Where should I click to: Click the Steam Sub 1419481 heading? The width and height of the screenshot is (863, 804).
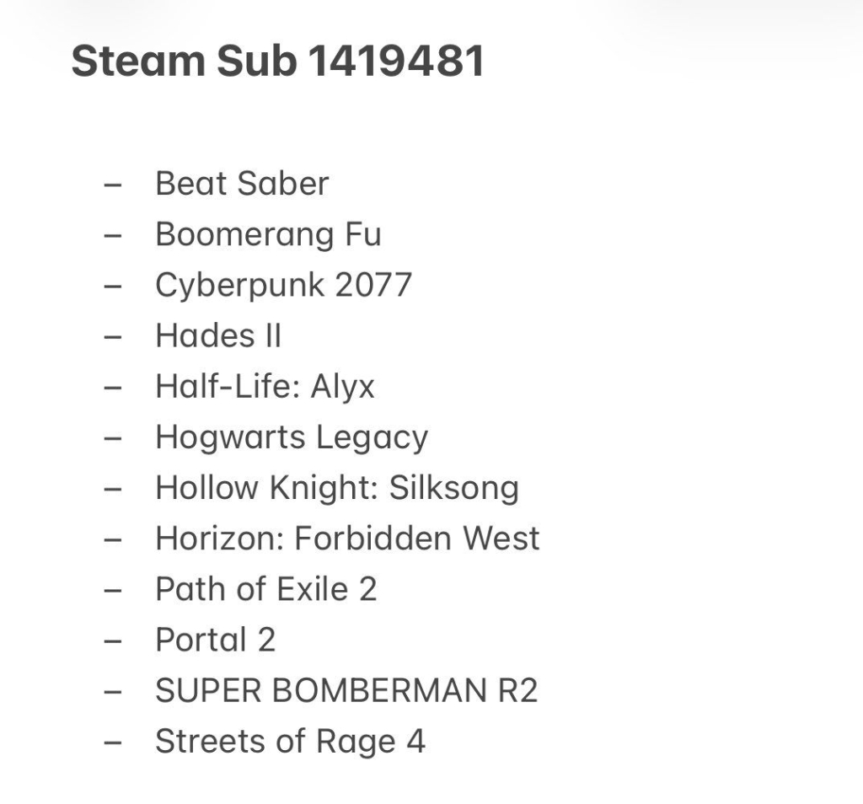pyautogui.click(x=278, y=60)
